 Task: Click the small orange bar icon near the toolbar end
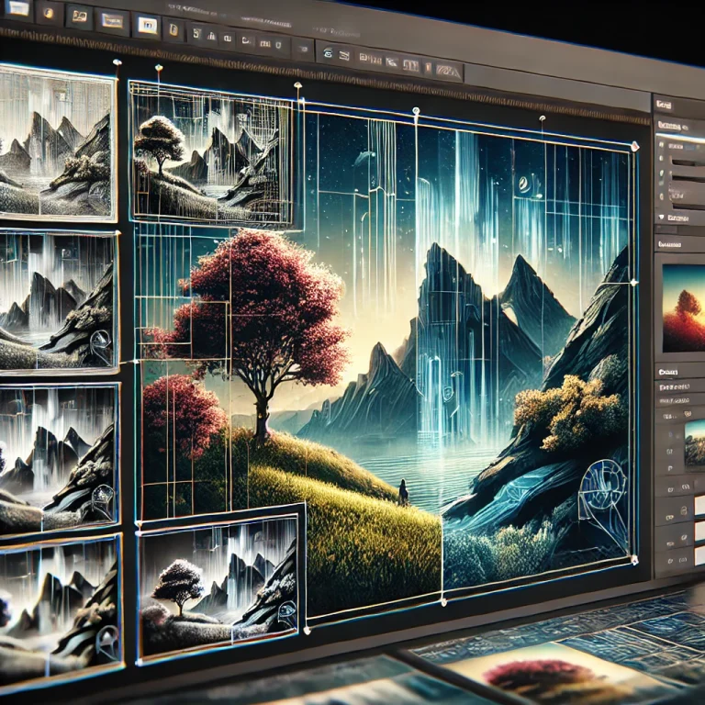[428, 68]
